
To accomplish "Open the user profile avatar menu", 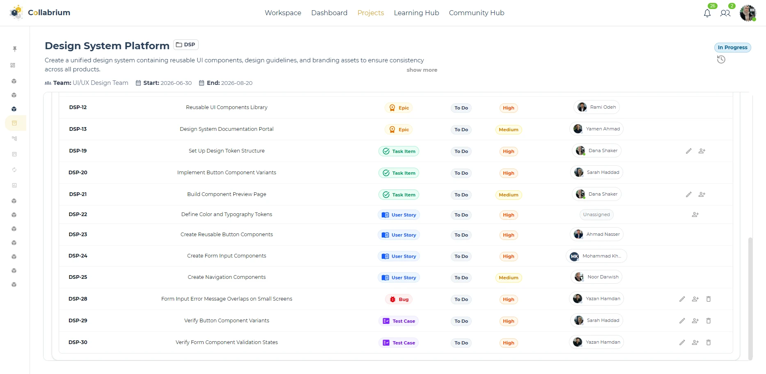I will 748,13.
